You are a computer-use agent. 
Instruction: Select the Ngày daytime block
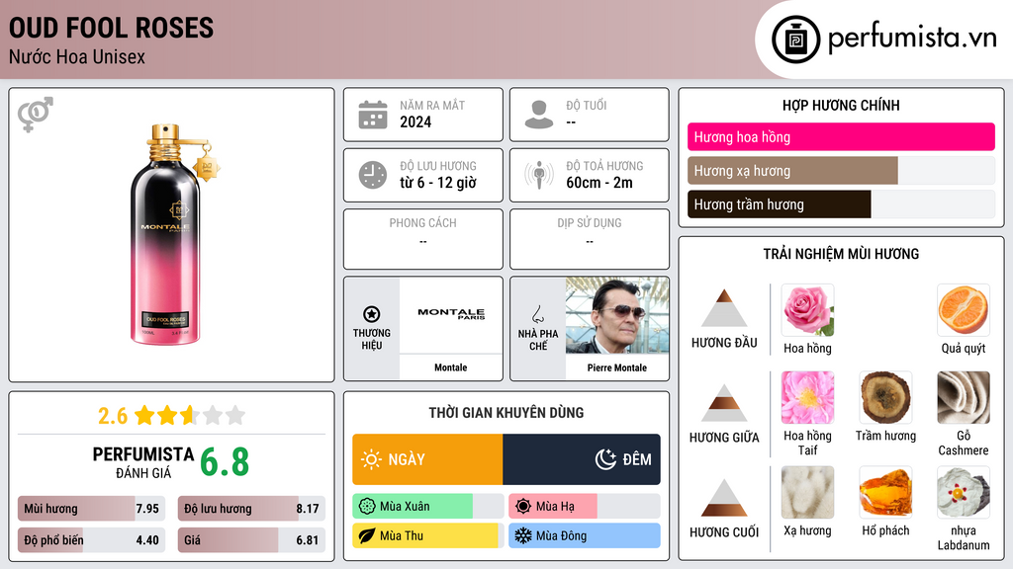point(427,459)
